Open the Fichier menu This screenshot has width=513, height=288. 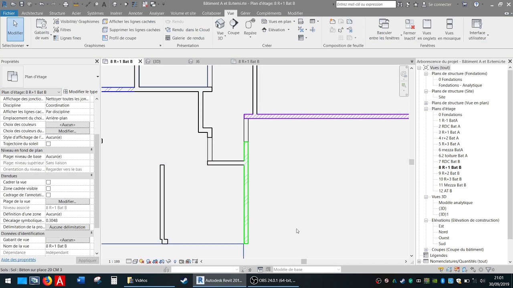pyautogui.click(x=9, y=13)
